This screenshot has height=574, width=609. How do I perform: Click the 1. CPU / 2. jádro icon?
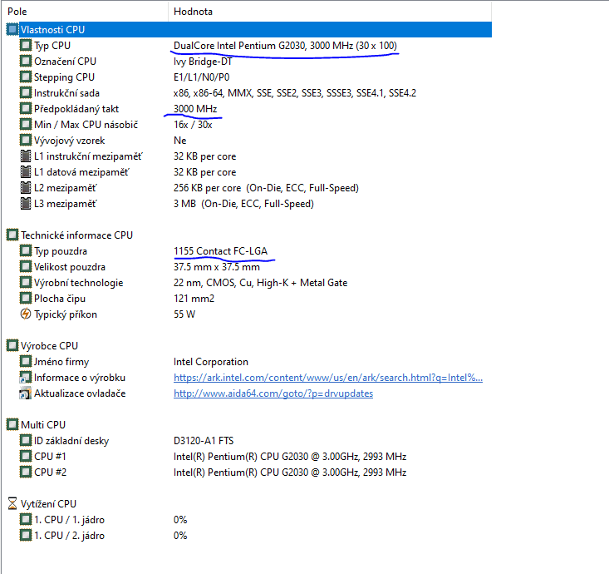(26, 535)
